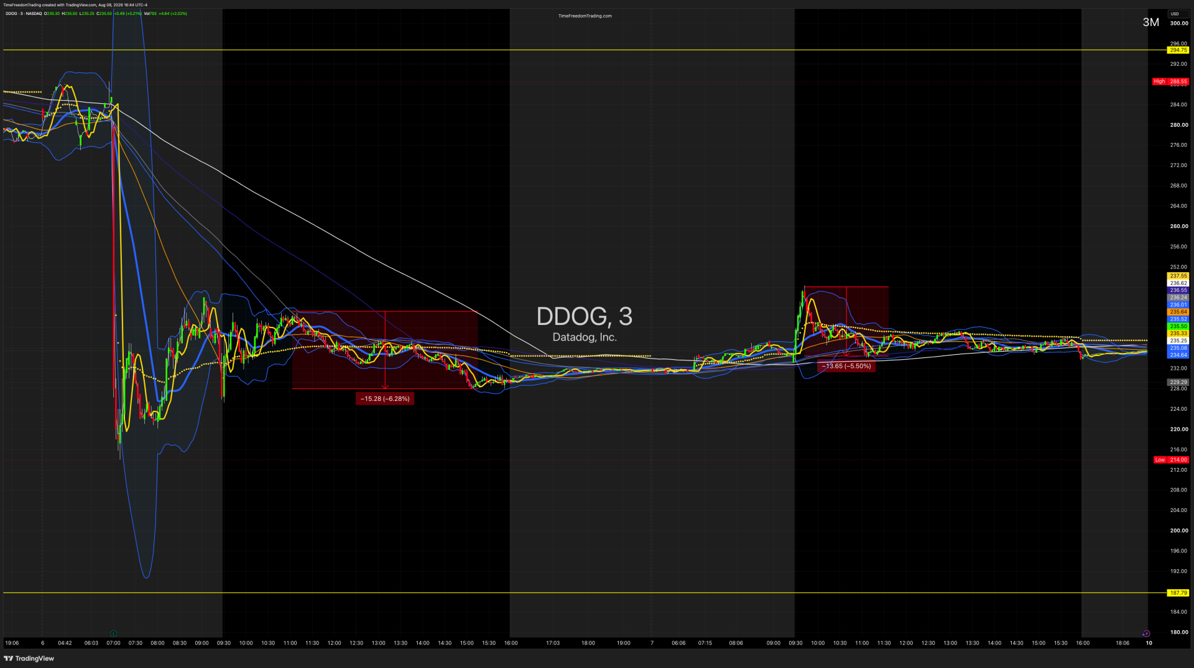
Task: Click the red Low 214.00 price tag
Action: tap(1171, 460)
